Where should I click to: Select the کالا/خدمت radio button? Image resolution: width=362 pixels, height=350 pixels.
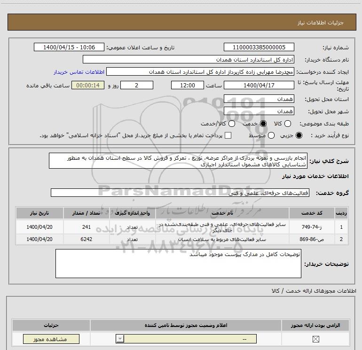click(232, 124)
